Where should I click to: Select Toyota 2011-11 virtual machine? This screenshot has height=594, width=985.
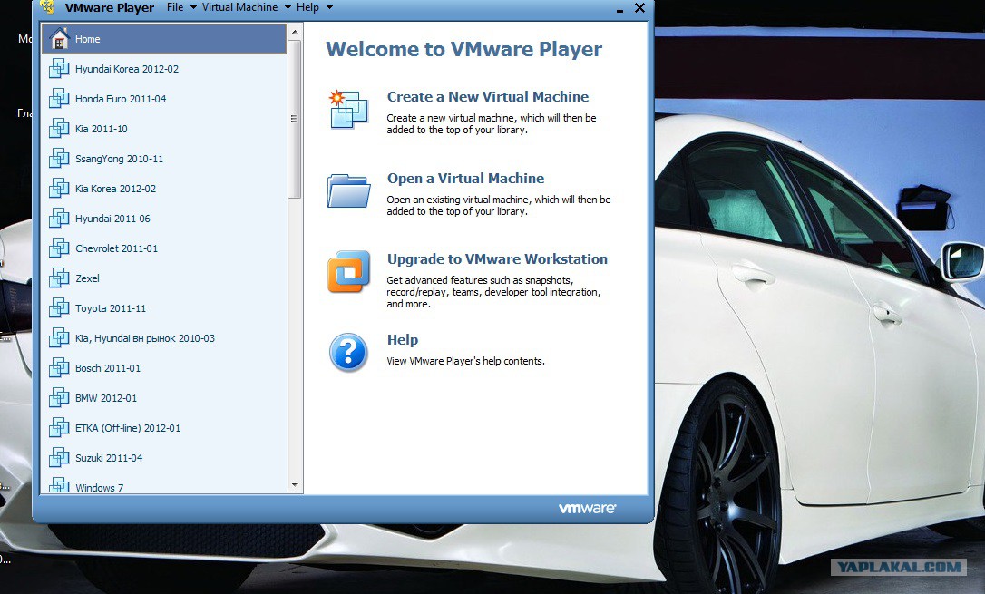pyautogui.click(x=164, y=307)
